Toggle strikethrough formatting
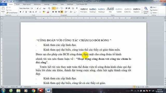 tap(31, 12)
